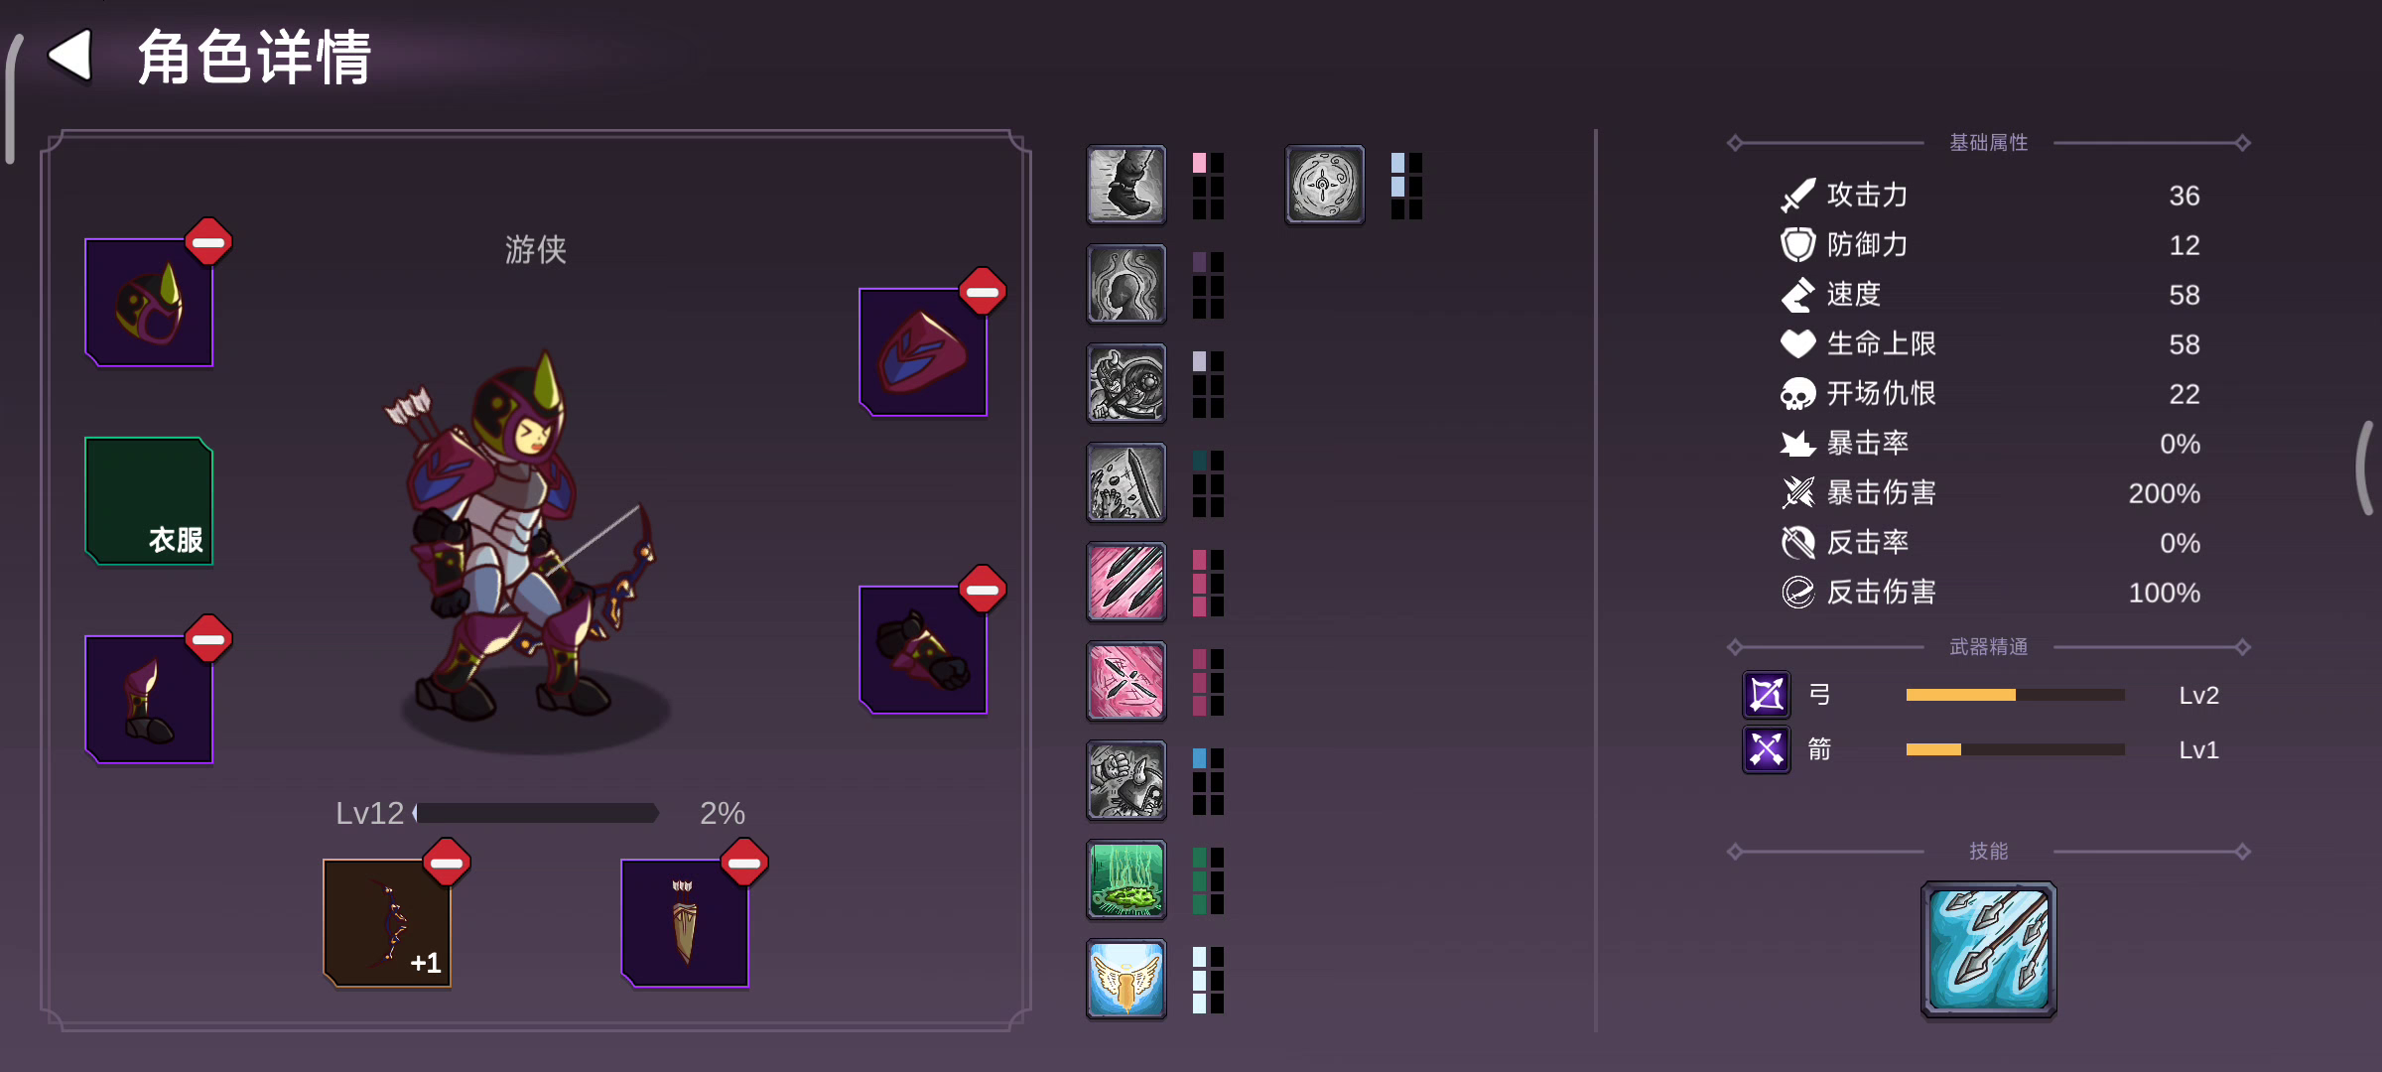
Task: Select the red shoulder armor slot
Action: [923, 351]
